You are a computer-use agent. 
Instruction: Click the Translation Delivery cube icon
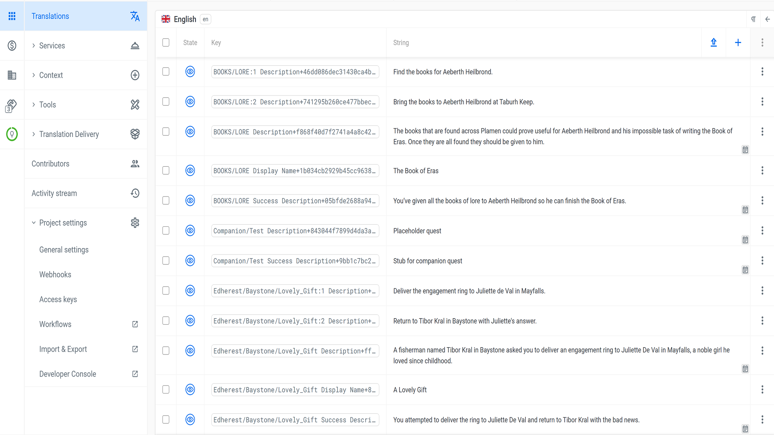click(x=135, y=134)
